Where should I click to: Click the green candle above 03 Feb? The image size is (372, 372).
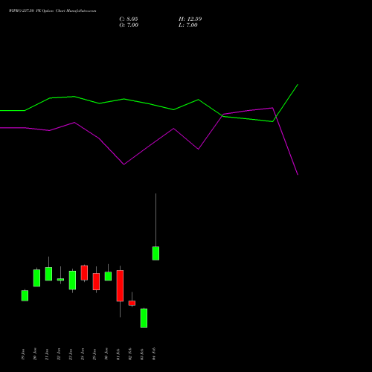tap(144, 318)
